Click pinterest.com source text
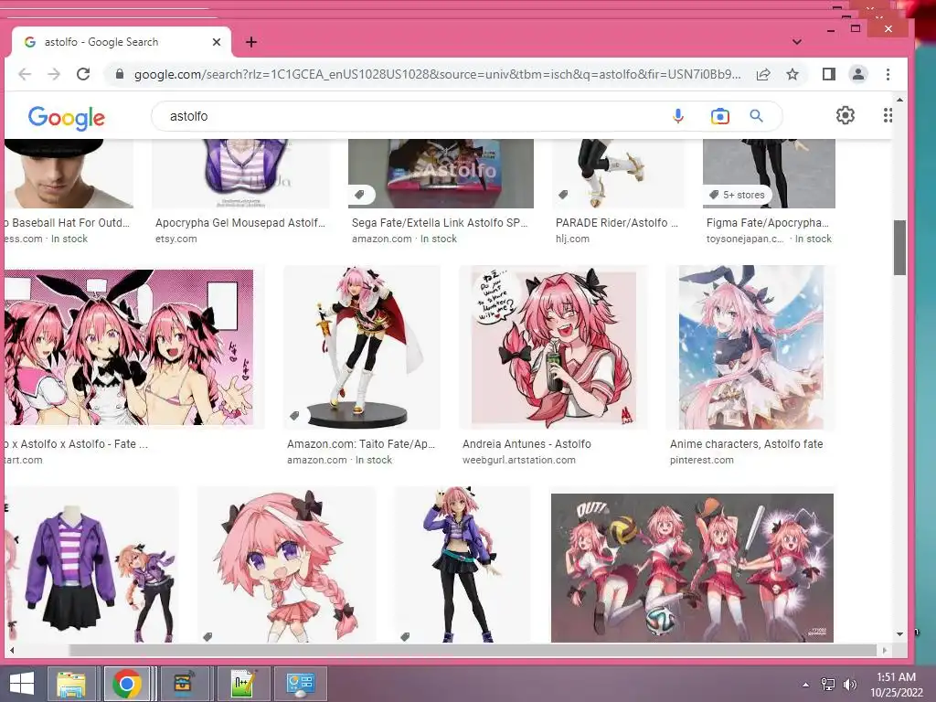The image size is (936, 702). point(701,461)
